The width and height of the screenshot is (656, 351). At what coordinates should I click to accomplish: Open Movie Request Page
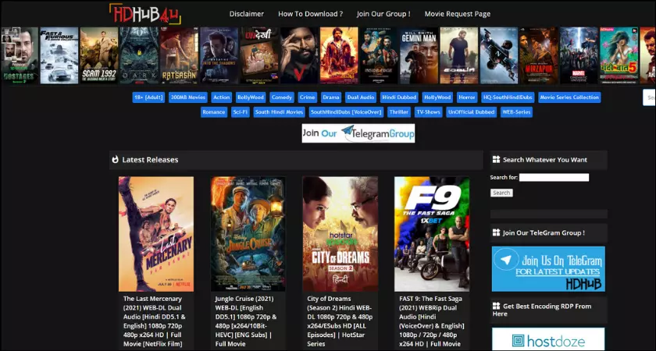coord(458,14)
